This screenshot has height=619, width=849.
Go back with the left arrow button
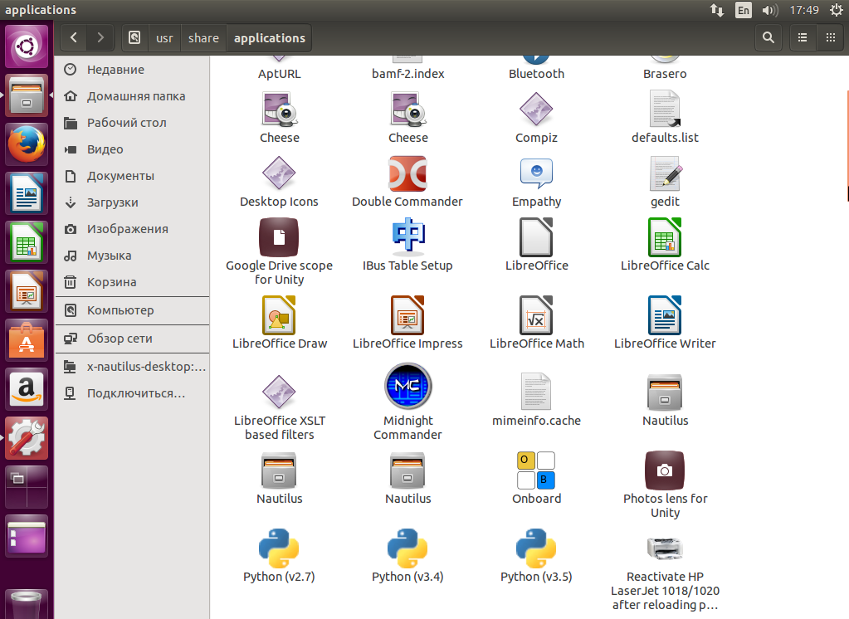(x=74, y=37)
